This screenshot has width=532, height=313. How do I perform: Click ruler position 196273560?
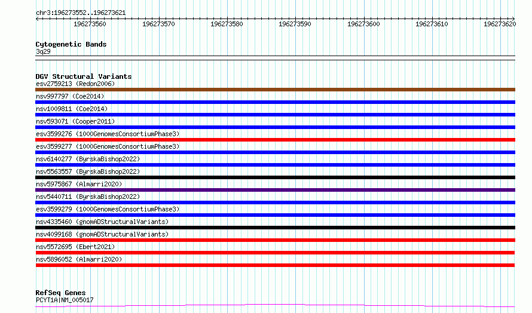(x=90, y=24)
